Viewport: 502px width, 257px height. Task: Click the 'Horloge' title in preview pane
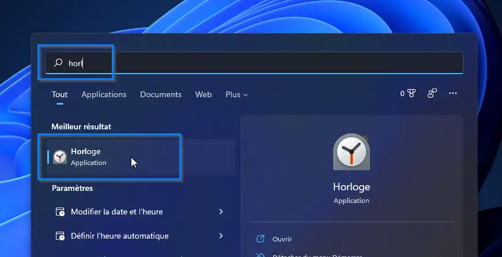(x=352, y=187)
